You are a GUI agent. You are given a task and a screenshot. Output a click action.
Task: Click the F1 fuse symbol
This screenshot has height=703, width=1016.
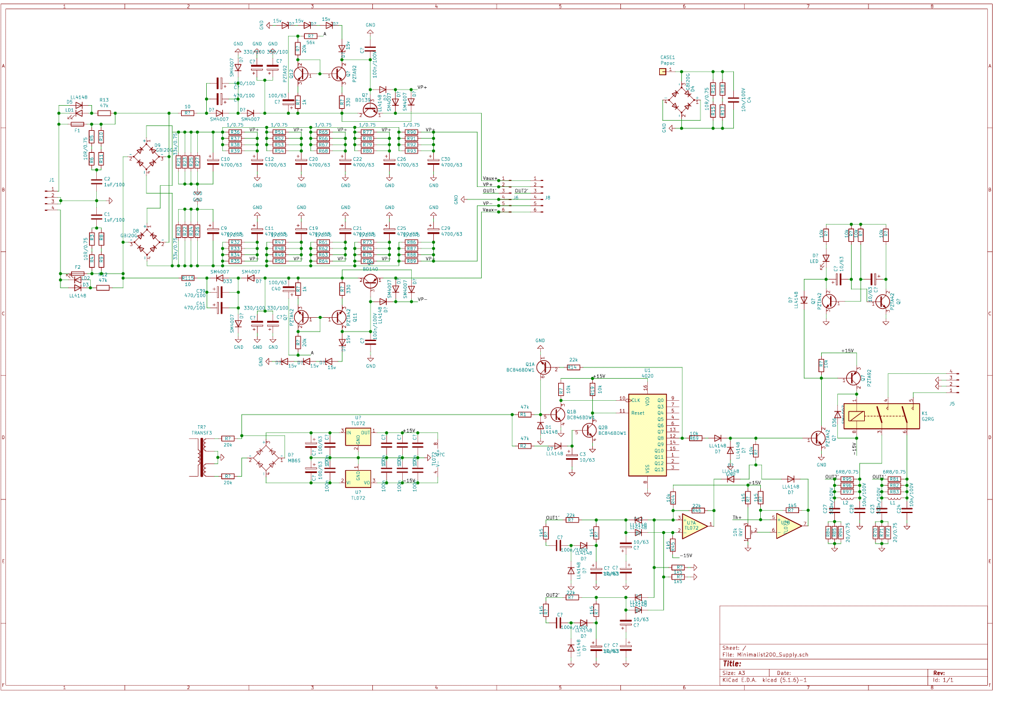pyautogui.click(x=77, y=124)
